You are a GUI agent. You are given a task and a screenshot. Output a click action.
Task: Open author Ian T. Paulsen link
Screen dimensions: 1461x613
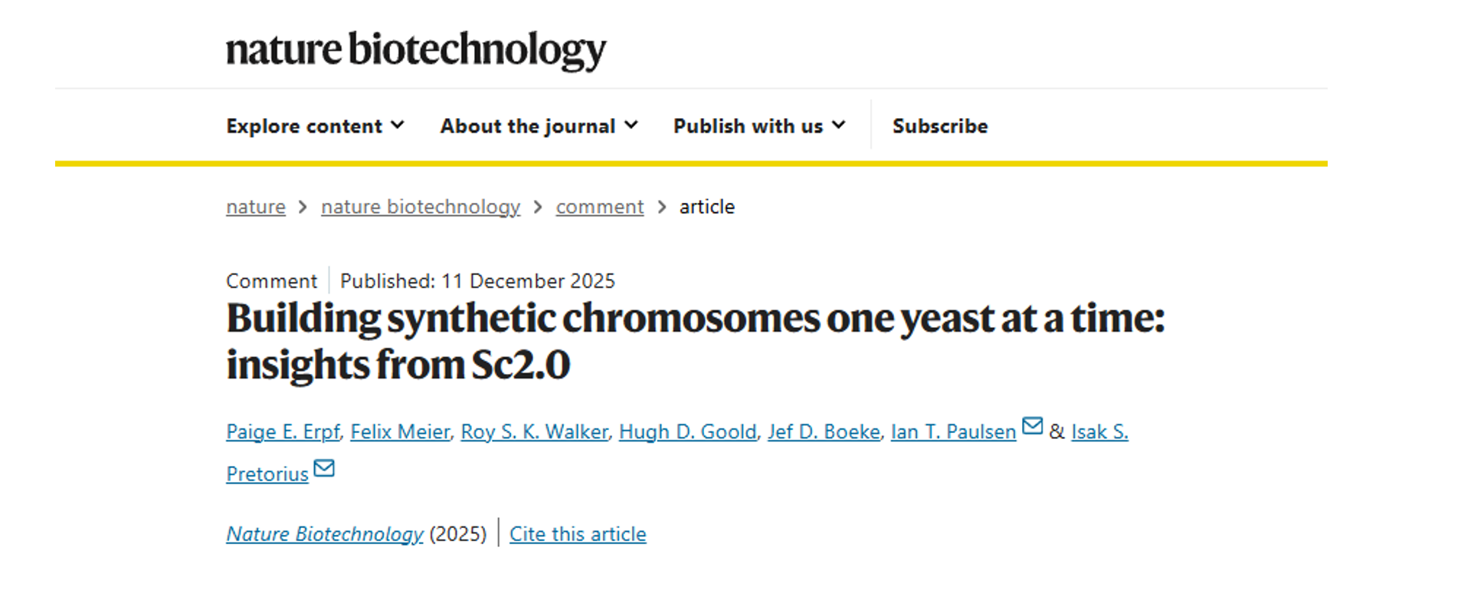[x=953, y=432]
